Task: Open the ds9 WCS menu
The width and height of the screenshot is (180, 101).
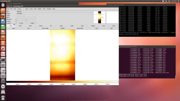Action: tap(44, 9)
